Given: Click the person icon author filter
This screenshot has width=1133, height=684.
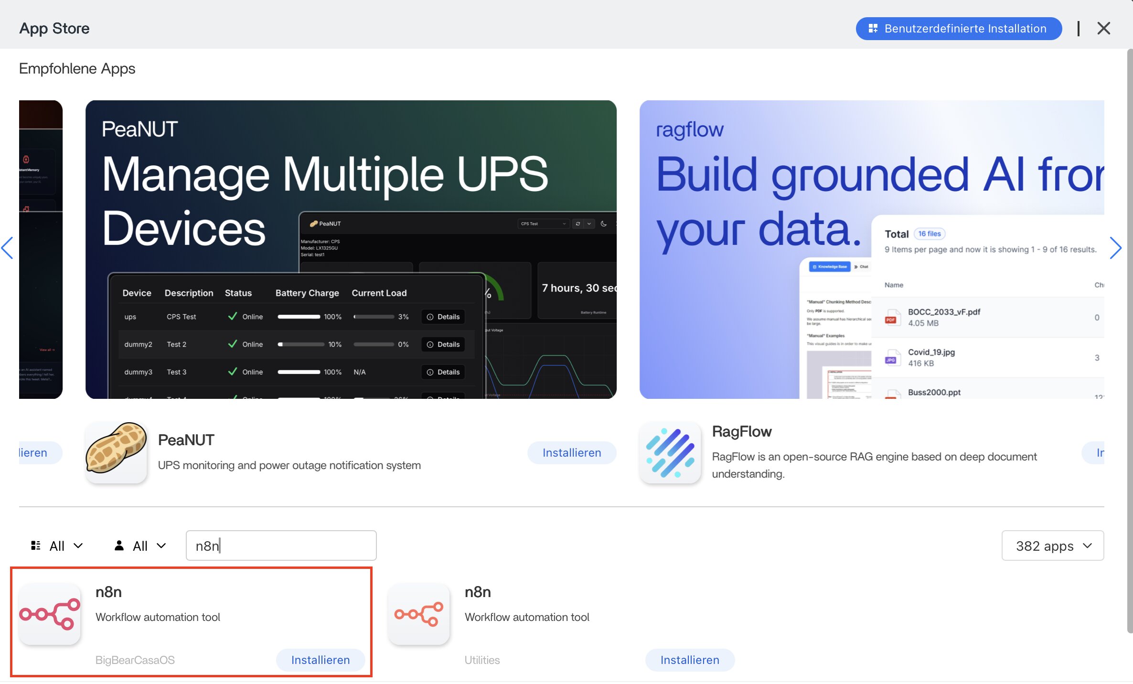Looking at the screenshot, I should 119,545.
